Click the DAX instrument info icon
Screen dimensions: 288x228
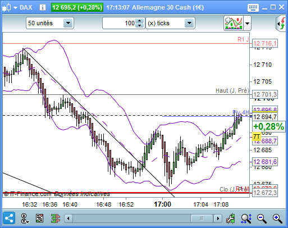(x=43, y=7)
